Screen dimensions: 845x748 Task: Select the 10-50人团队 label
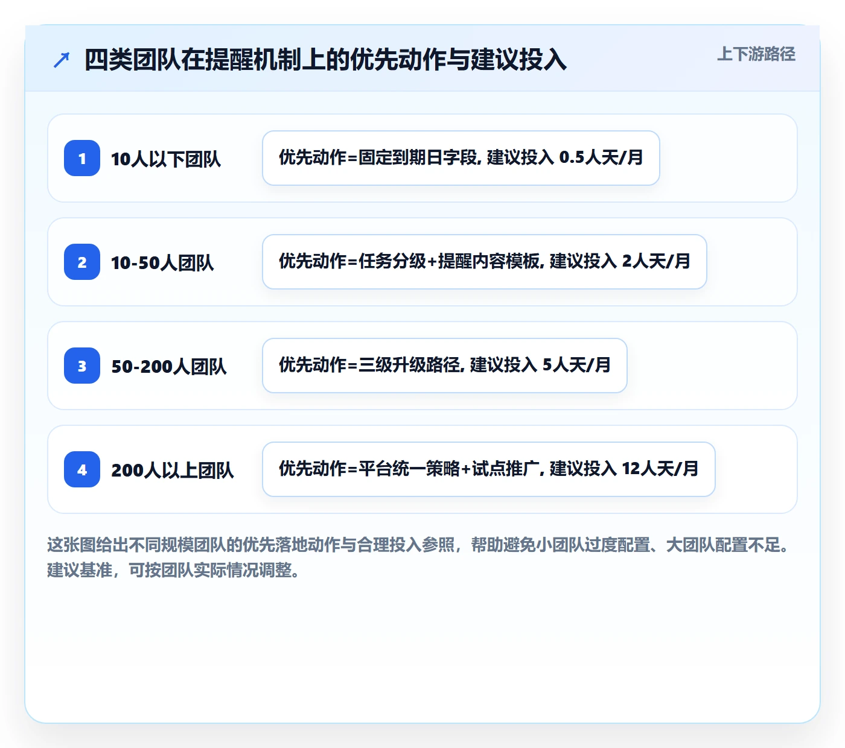[x=162, y=263]
